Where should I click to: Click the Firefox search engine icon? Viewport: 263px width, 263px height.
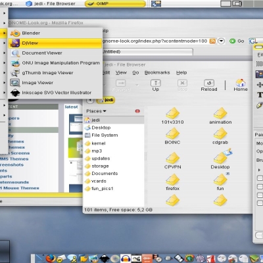(252, 41)
